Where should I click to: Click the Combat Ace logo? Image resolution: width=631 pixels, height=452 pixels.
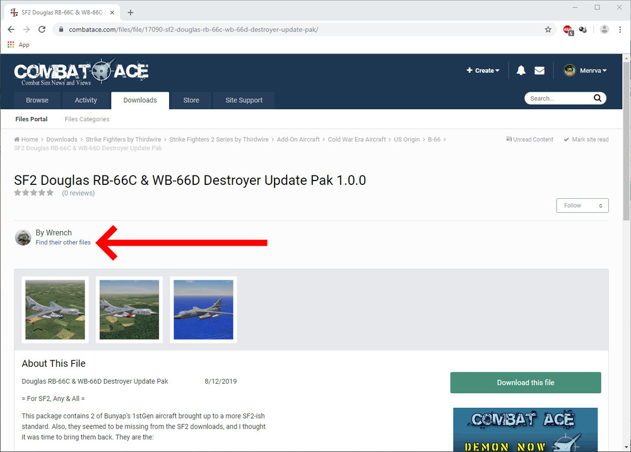pyautogui.click(x=81, y=71)
